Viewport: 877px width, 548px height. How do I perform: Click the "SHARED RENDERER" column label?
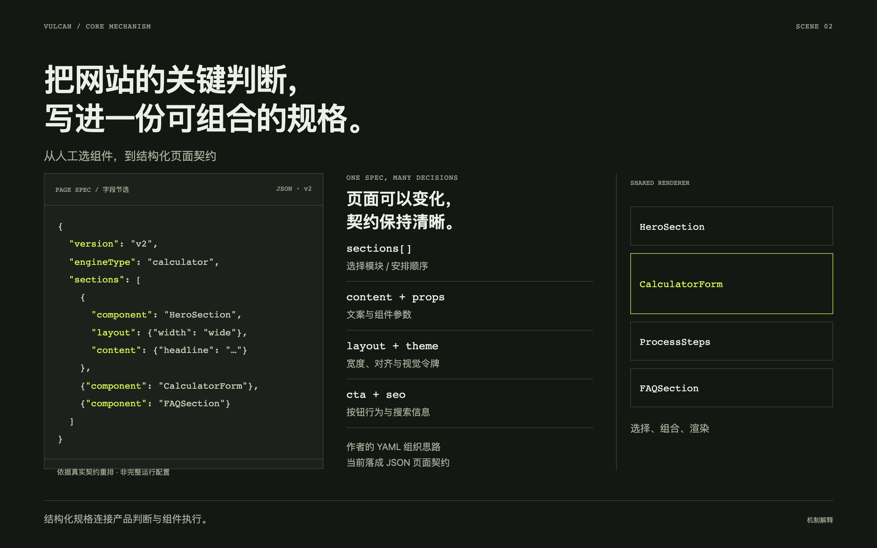tap(660, 183)
